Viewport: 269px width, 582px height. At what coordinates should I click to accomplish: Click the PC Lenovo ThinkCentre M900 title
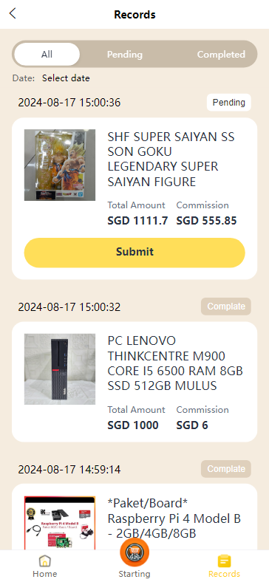click(x=175, y=363)
